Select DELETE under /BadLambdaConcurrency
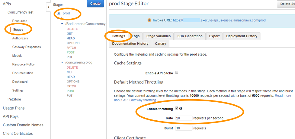The image size is (295, 139). click(72, 29)
